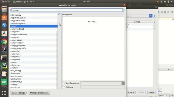The width and height of the screenshot is (174, 97).
Task: Open the jetbrains-pycharm app menu
Action: (x=23, y=2)
